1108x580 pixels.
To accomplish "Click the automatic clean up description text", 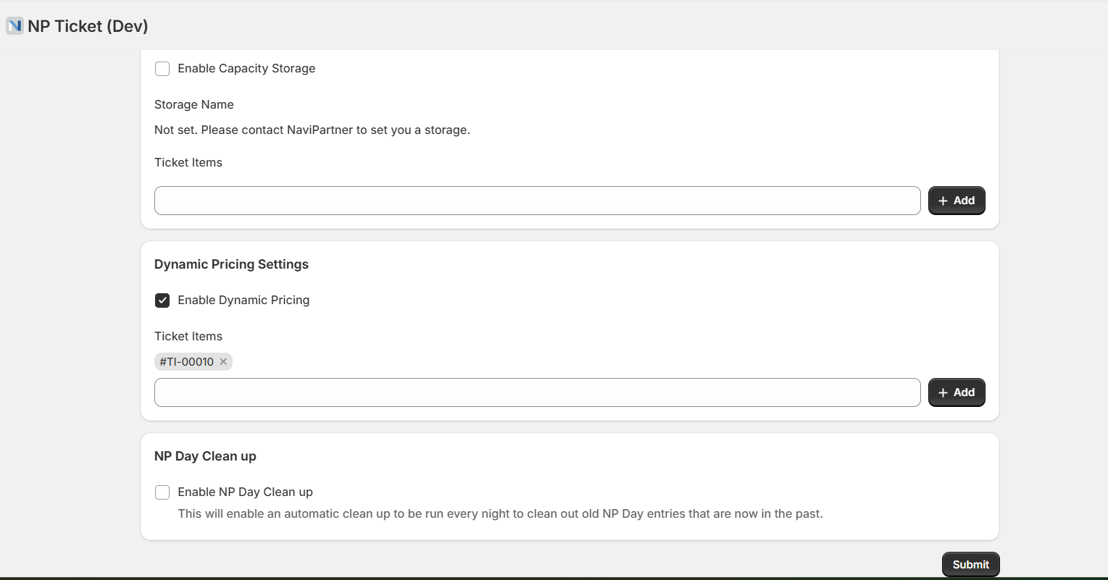I will tap(501, 514).
